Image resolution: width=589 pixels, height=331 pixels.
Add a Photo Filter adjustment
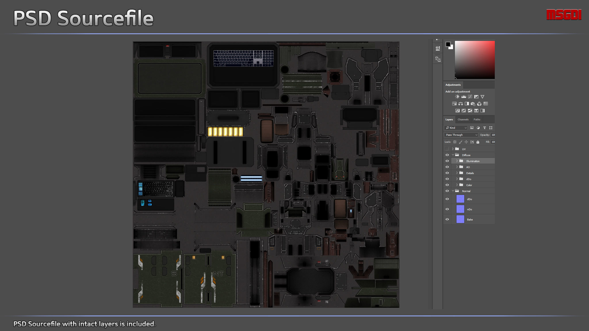pos(473,104)
